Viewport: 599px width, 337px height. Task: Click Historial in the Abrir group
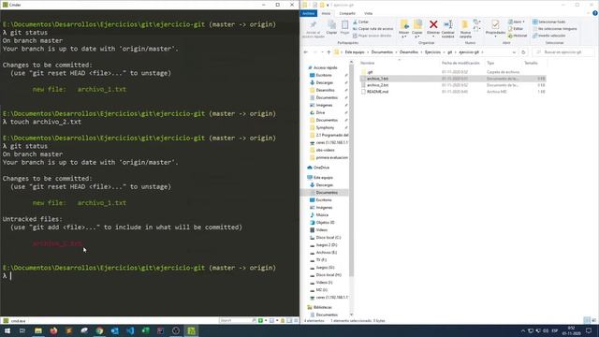[518, 36]
